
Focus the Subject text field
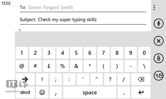(x=83, y=20)
